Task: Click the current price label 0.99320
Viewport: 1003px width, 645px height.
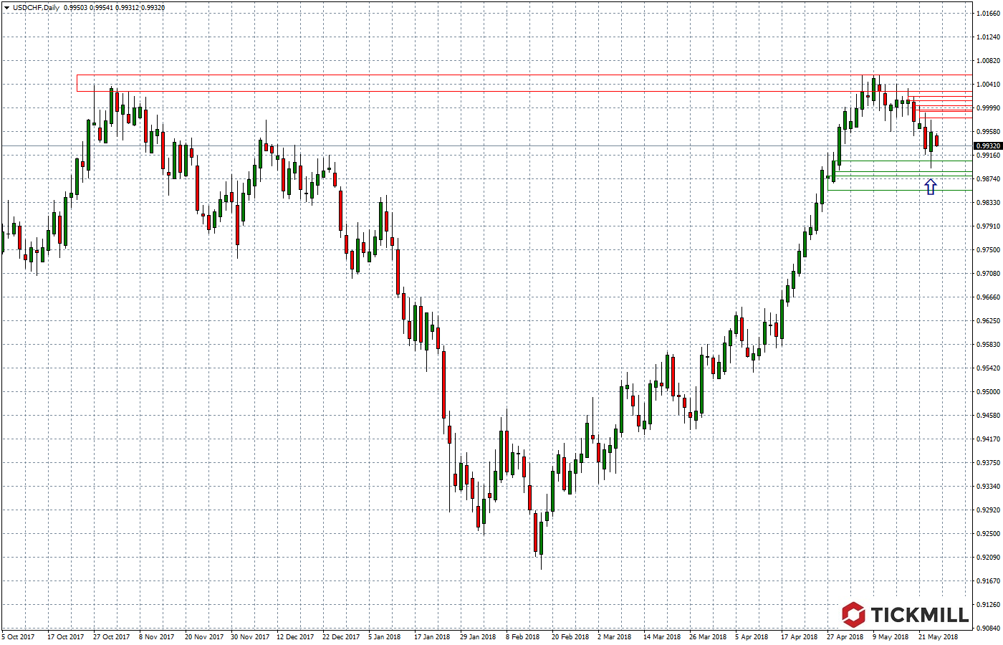Action: pos(988,145)
